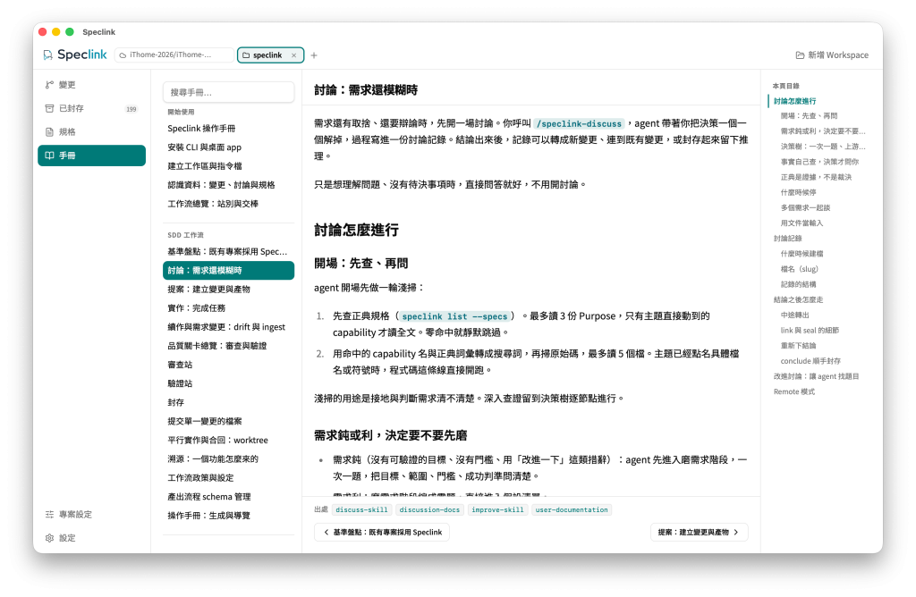
Task: Open 封存 page in manual list
Action: (x=228, y=402)
